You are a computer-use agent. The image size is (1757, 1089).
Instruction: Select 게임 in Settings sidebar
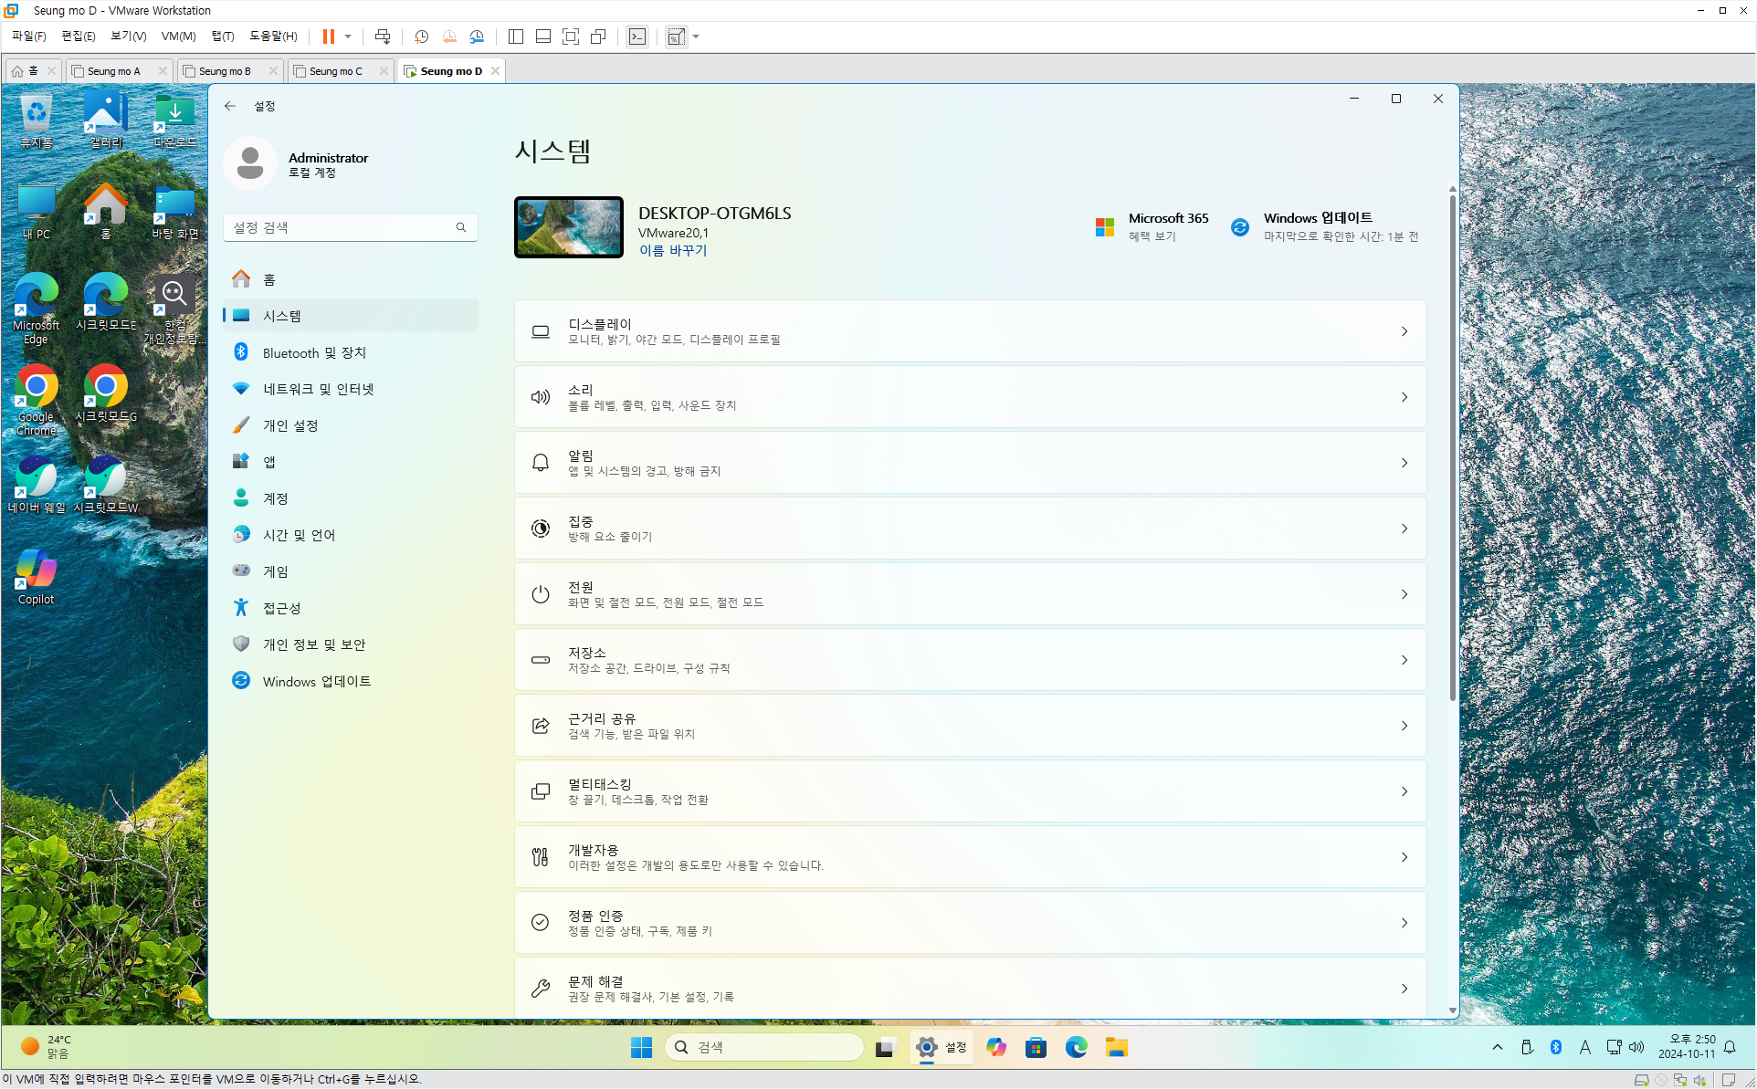(x=351, y=571)
